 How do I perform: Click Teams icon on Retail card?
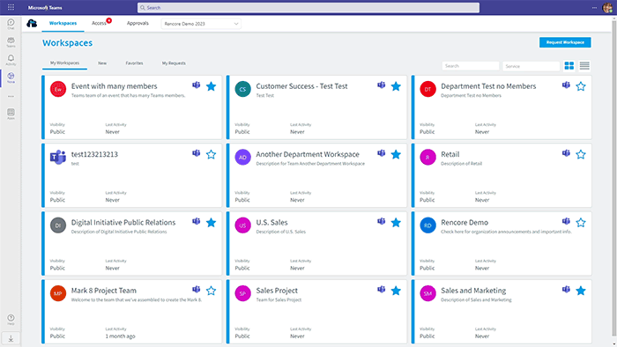566,153
